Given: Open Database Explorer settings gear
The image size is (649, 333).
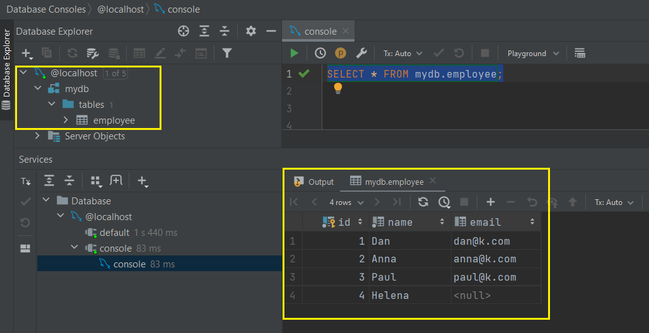Looking at the screenshot, I should [251, 31].
